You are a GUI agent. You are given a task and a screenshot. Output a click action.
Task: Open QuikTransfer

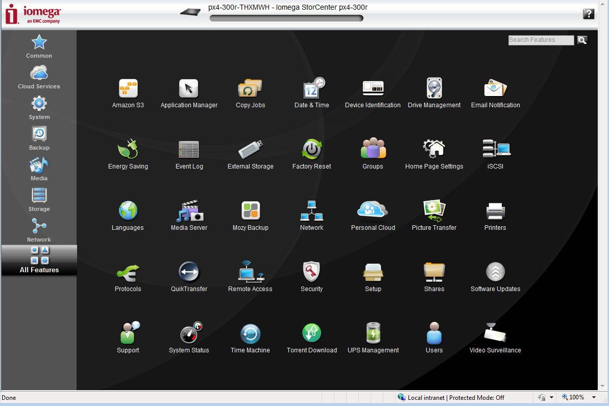point(189,277)
